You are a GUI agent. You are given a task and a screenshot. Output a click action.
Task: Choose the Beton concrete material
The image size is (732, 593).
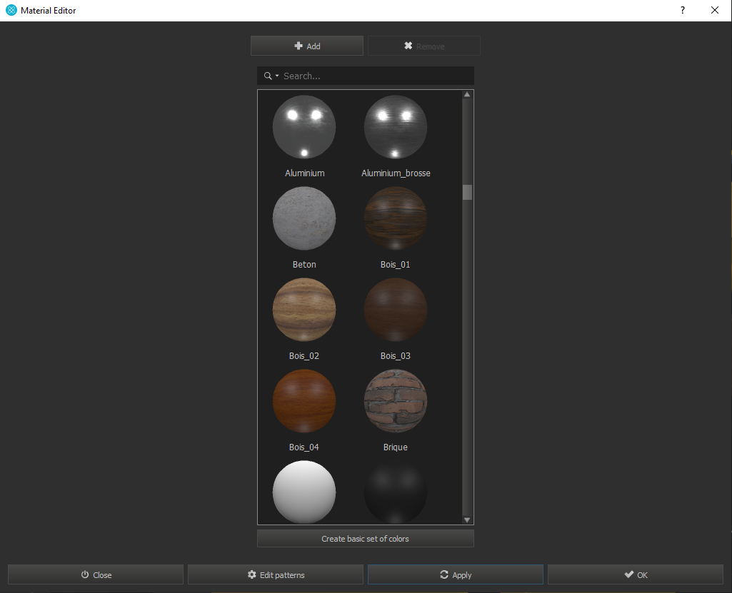(304, 218)
